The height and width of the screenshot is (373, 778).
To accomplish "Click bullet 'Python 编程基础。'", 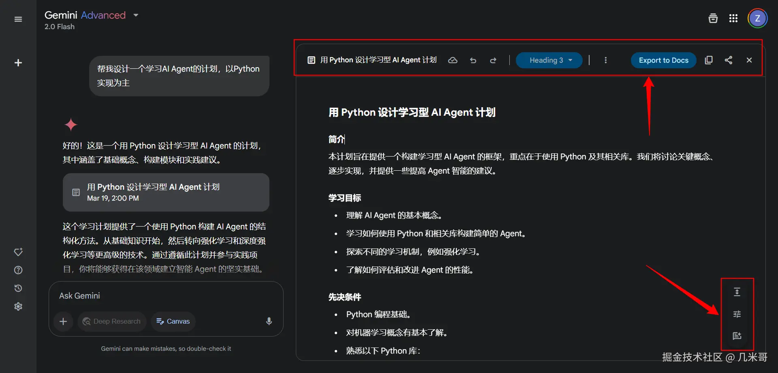I will point(379,314).
